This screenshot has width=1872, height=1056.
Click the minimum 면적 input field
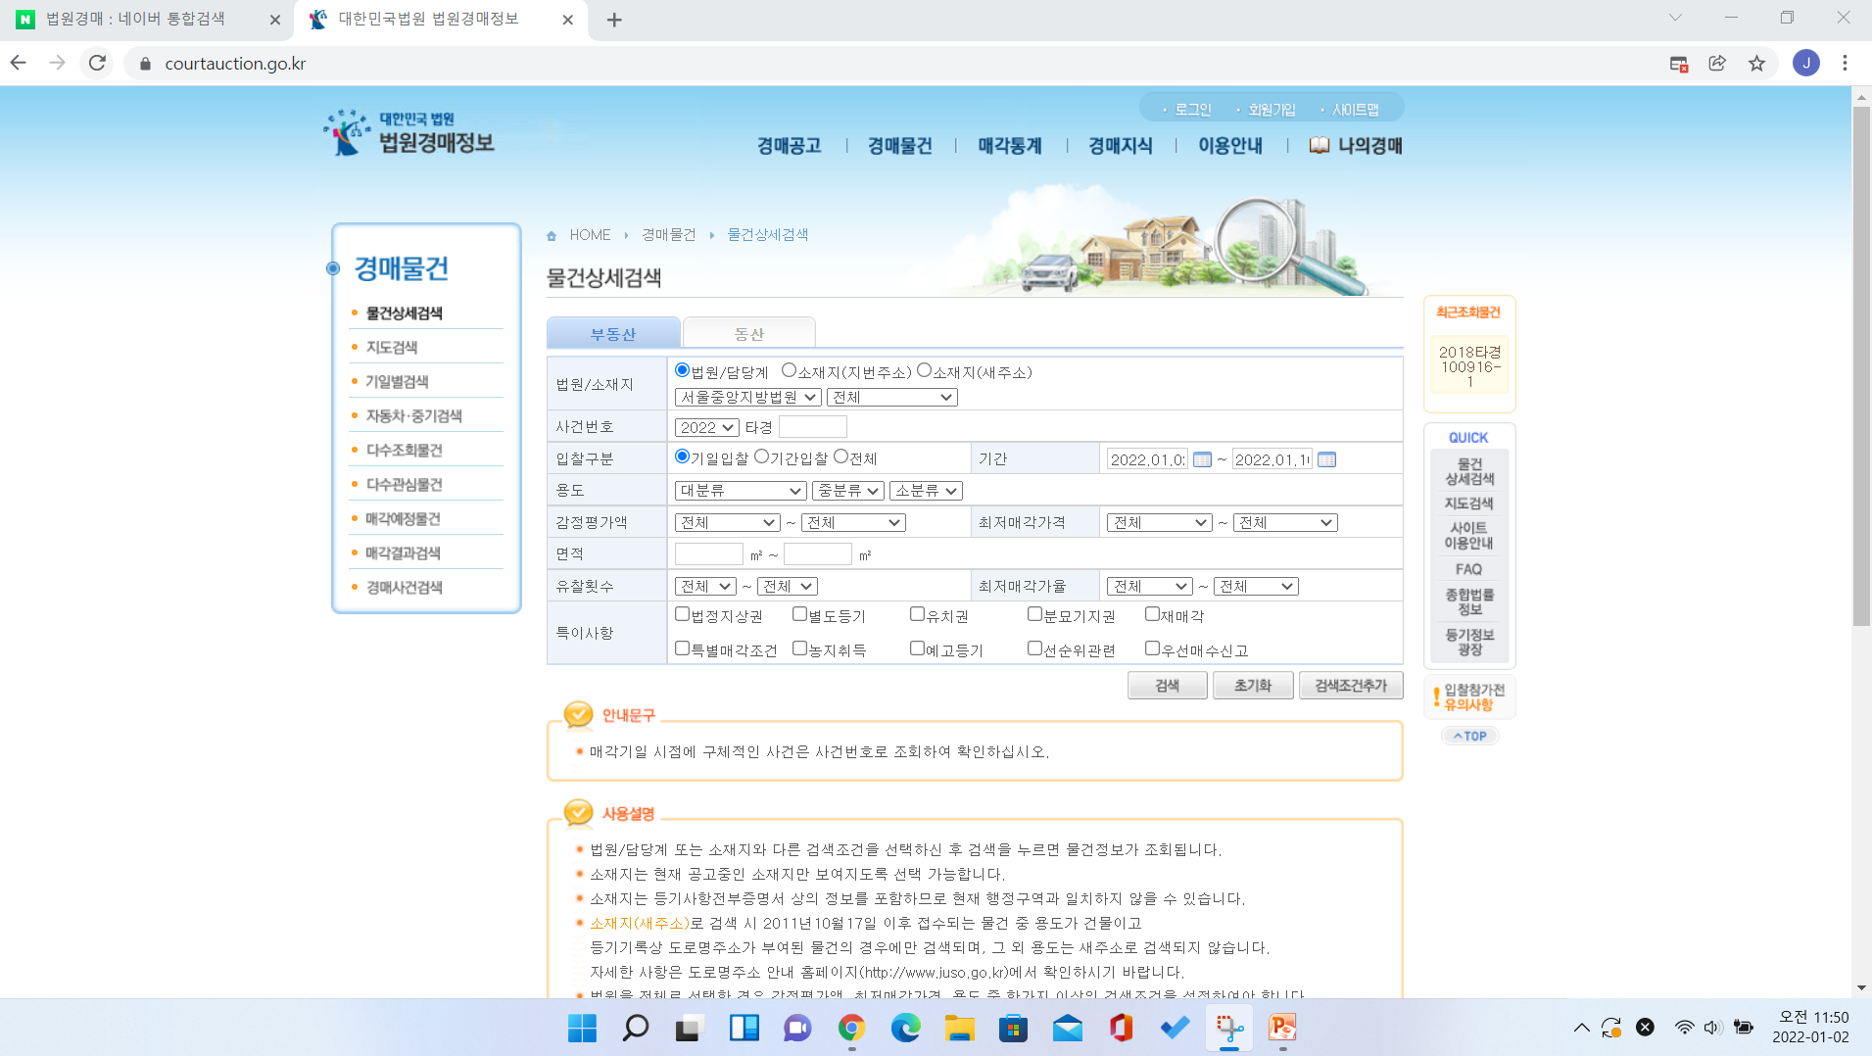coord(709,554)
